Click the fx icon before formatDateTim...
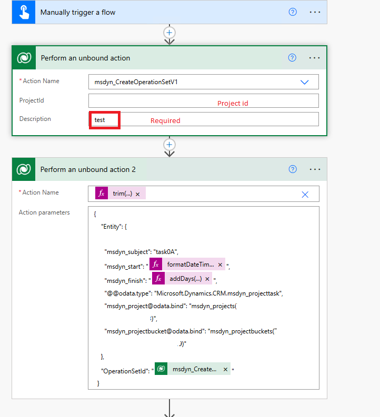This screenshot has width=380, height=417. (156, 264)
